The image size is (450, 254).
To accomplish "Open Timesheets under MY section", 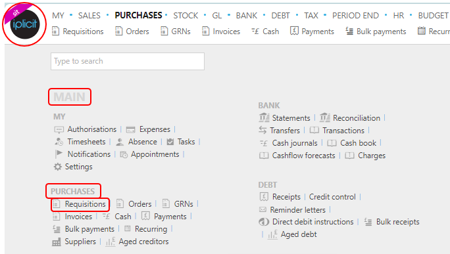I will click(86, 142).
